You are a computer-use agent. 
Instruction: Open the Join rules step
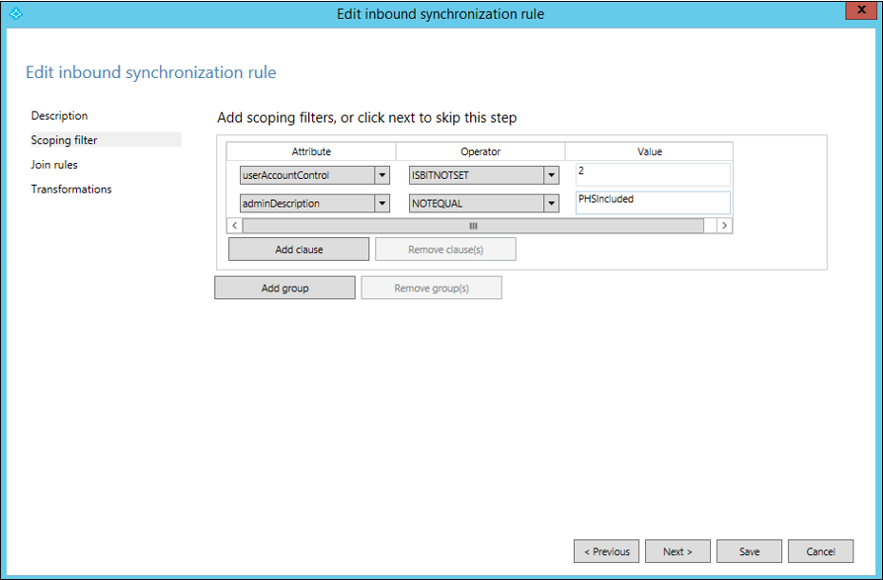tap(54, 165)
